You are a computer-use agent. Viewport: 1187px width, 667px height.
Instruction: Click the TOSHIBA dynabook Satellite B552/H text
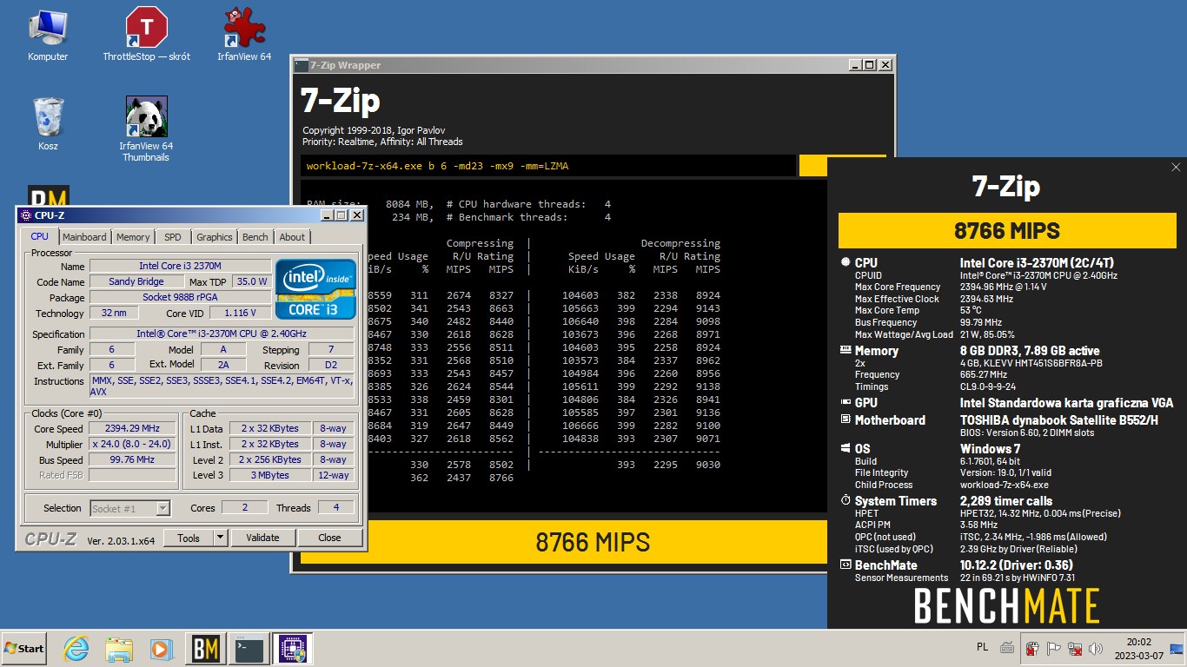tap(1058, 420)
